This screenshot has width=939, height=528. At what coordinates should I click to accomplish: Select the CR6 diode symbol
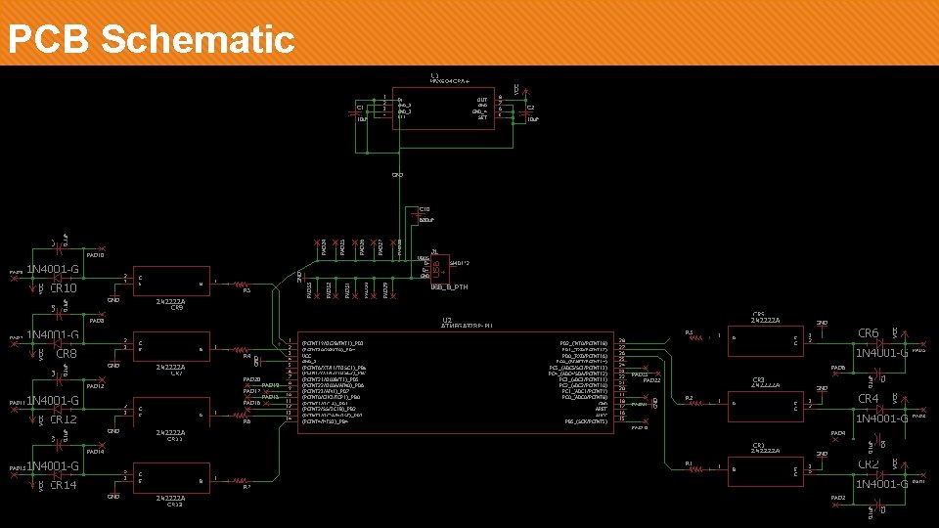click(879, 343)
